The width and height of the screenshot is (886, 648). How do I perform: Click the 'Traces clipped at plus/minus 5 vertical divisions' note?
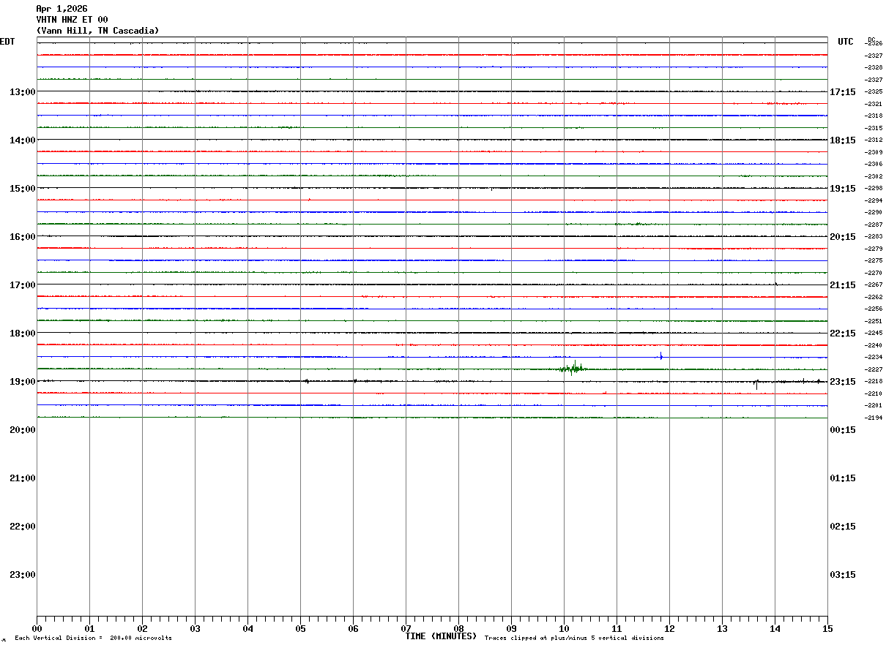(574, 638)
